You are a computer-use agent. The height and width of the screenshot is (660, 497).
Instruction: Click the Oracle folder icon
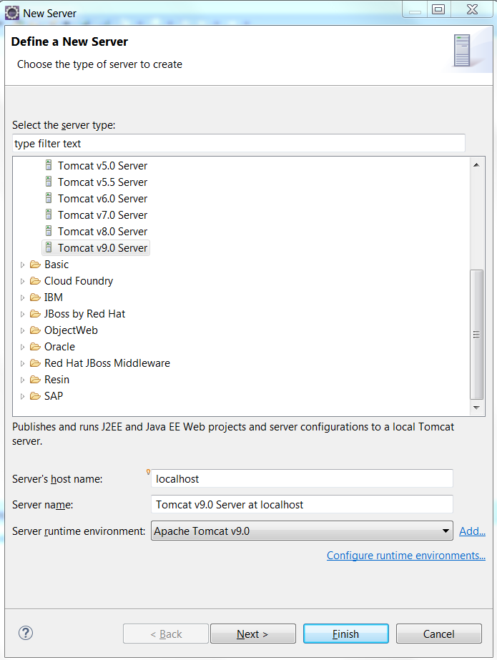[35, 346]
